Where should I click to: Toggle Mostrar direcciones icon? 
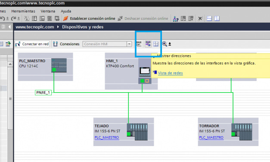(148, 44)
